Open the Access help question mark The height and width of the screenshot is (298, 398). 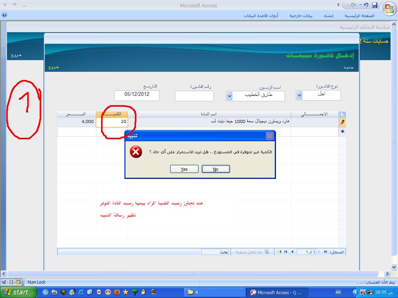click(x=4, y=15)
